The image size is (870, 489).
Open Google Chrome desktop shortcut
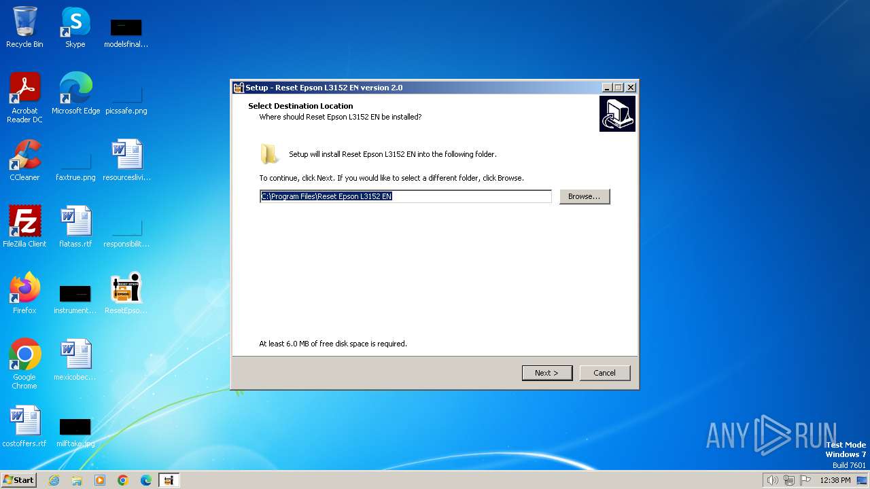coord(24,364)
